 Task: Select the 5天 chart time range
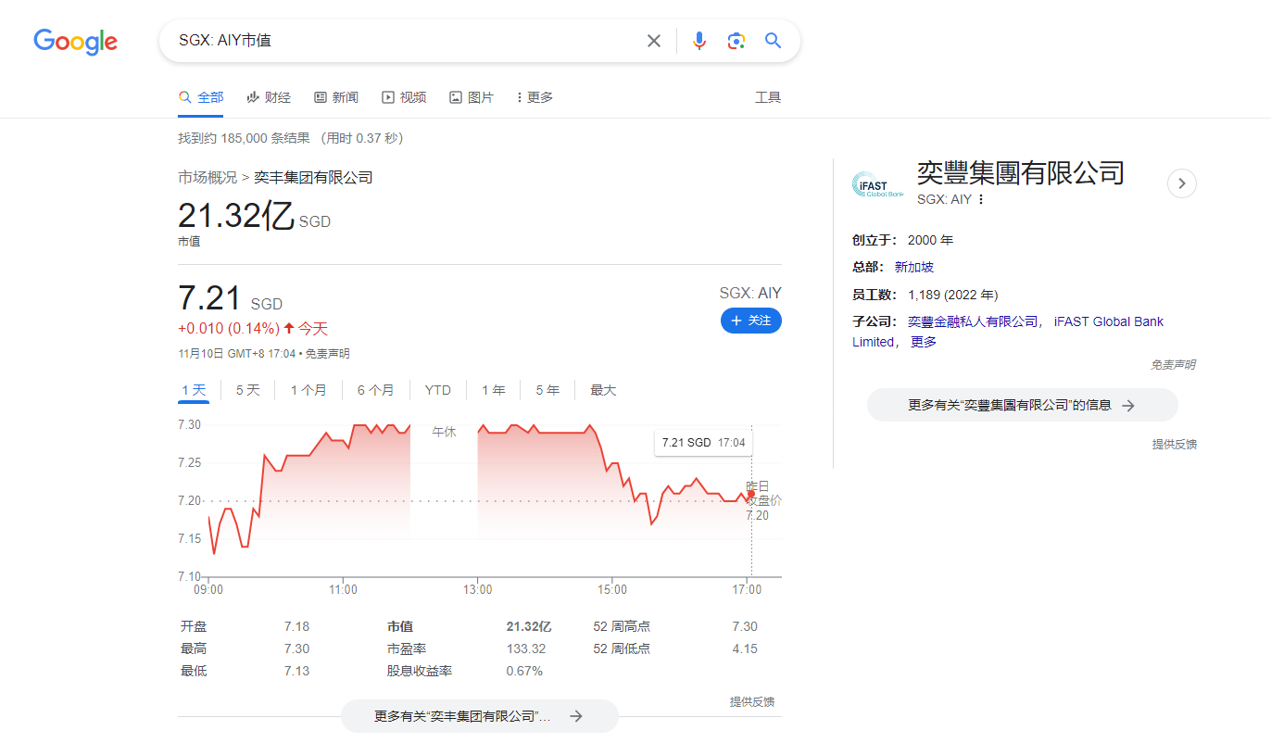click(247, 390)
